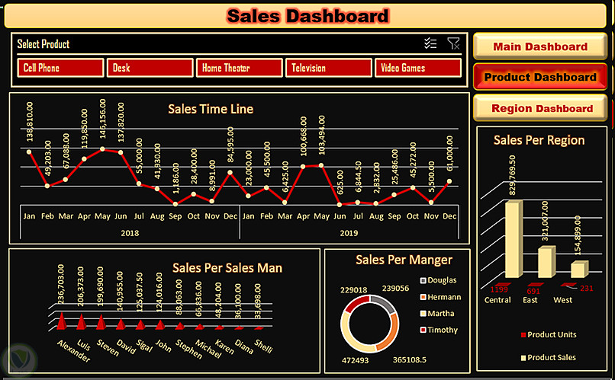Click the 231 units data label
This screenshot has height=380, width=615.
pyautogui.click(x=586, y=289)
